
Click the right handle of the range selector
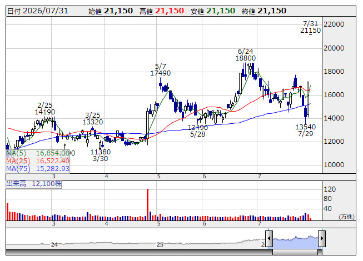click(x=322, y=238)
